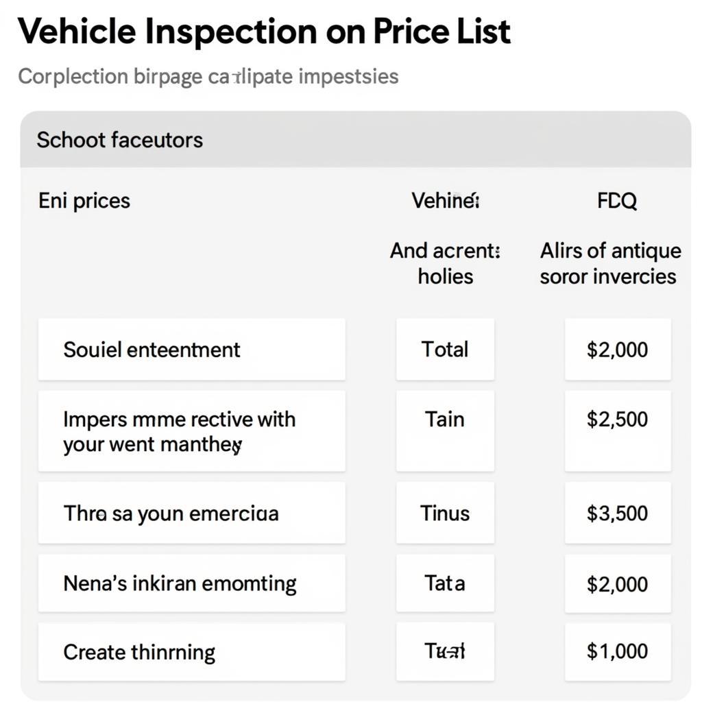Click the "And acrent: holies" subheading
702x702 pixels.
446,263
